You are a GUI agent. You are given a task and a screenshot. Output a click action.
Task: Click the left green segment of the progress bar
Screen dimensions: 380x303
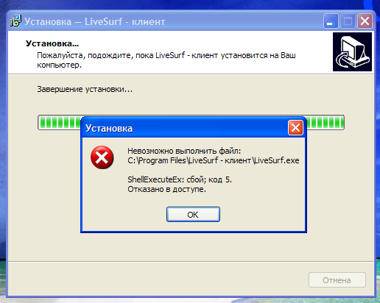pyautogui.click(x=60, y=122)
